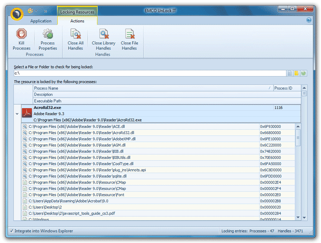
Task: Click the file or folder path input field
Action: coord(150,73)
